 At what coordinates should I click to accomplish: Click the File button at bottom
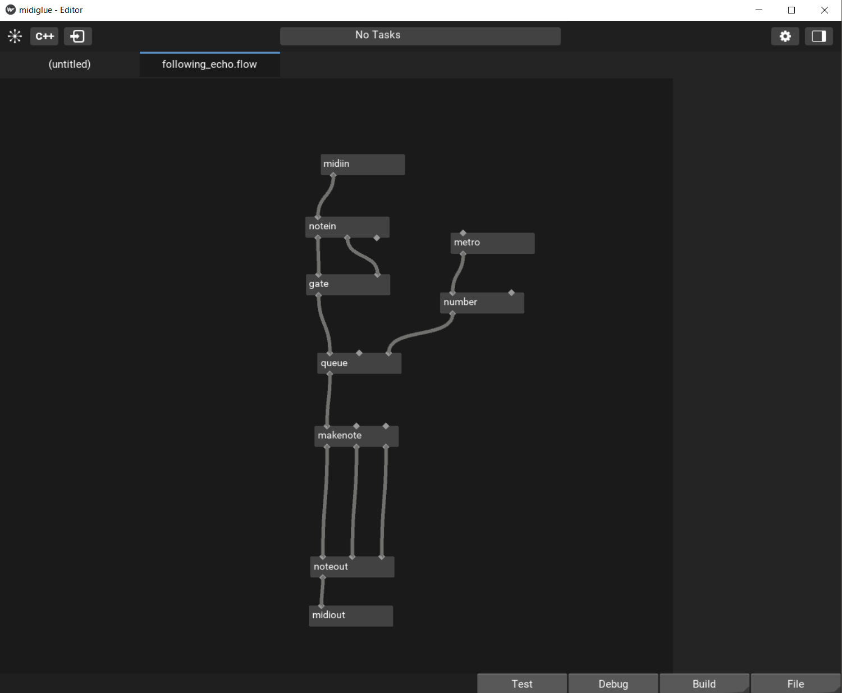click(795, 683)
